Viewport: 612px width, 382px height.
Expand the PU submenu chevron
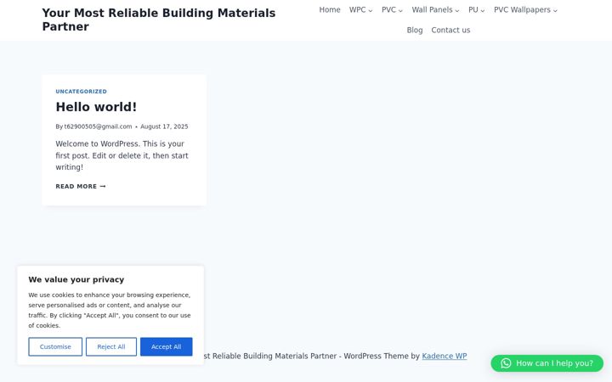[483, 10]
